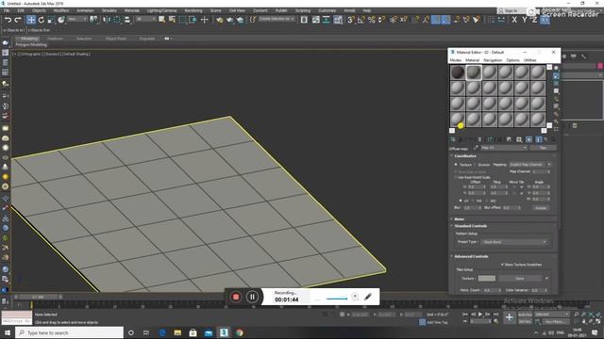Toggle the 3D Snaps icon
This screenshot has height=339, width=604.
pos(351,20)
